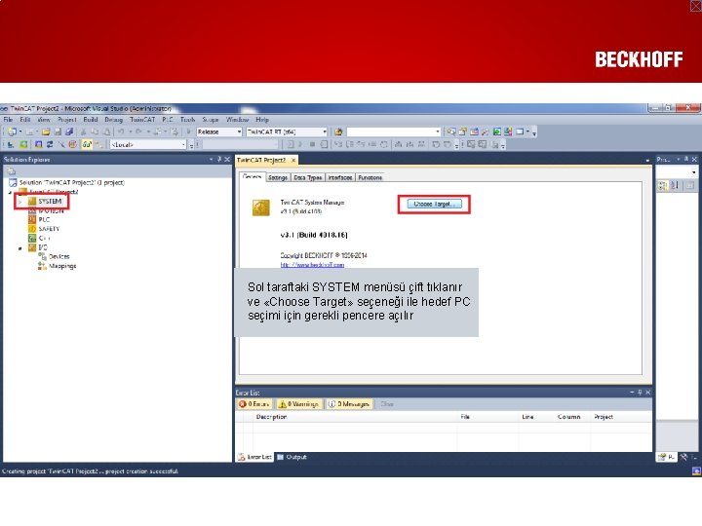The width and height of the screenshot is (702, 526).
Task: Click the Save All toolbar icon
Action: (x=69, y=131)
